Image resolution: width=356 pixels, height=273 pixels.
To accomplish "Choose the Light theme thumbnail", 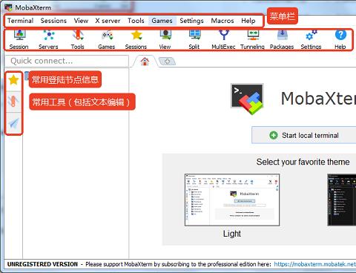I will (232, 200).
